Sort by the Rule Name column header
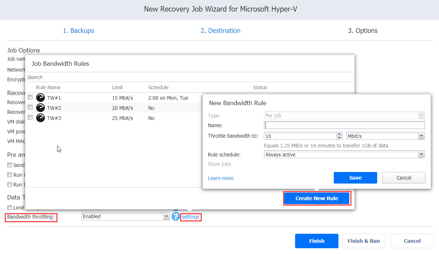This screenshot has height=254, width=439. pos(48,87)
